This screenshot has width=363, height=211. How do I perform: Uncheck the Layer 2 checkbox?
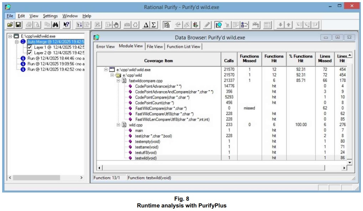coord(30,53)
